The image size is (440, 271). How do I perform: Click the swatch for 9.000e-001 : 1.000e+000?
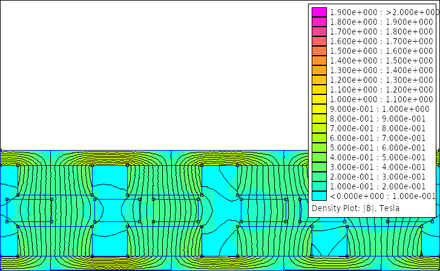[319, 109]
